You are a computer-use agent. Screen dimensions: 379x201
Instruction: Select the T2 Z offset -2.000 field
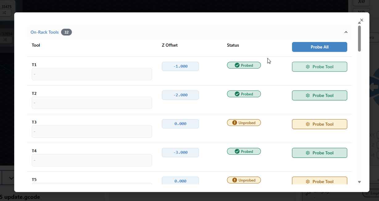point(180,95)
